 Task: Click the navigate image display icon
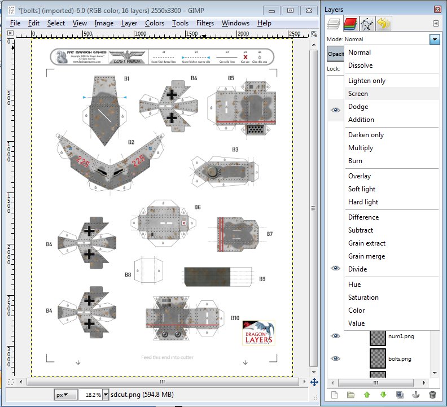click(x=314, y=382)
